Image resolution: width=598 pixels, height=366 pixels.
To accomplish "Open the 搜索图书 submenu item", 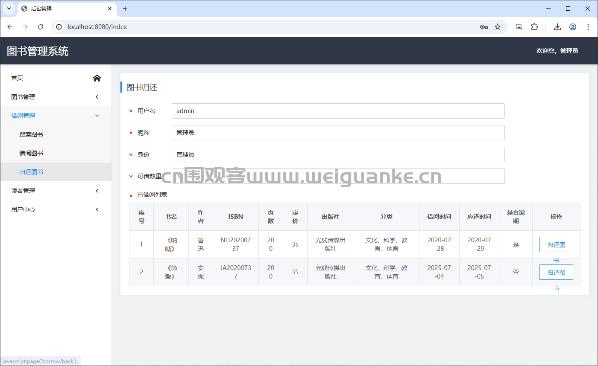I will point(56,134).
